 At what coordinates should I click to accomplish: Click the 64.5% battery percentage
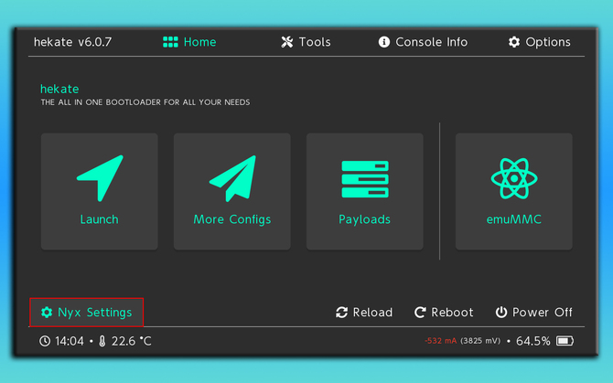coord(533,341)
